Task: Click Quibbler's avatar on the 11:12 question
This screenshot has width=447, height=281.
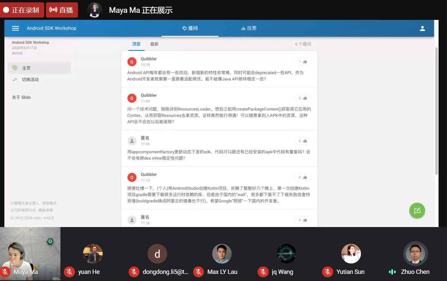Action: 132,177
